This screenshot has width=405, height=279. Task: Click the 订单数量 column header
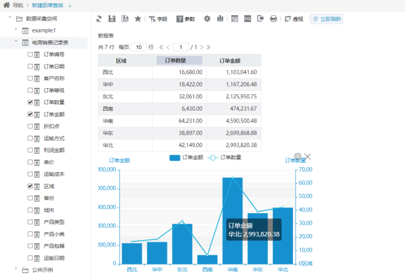pyautogui.click(x=179, y=60)
